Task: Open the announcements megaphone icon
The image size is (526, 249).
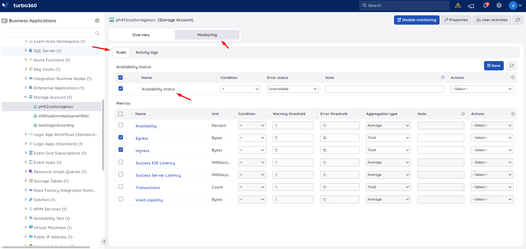Action: 471,6
